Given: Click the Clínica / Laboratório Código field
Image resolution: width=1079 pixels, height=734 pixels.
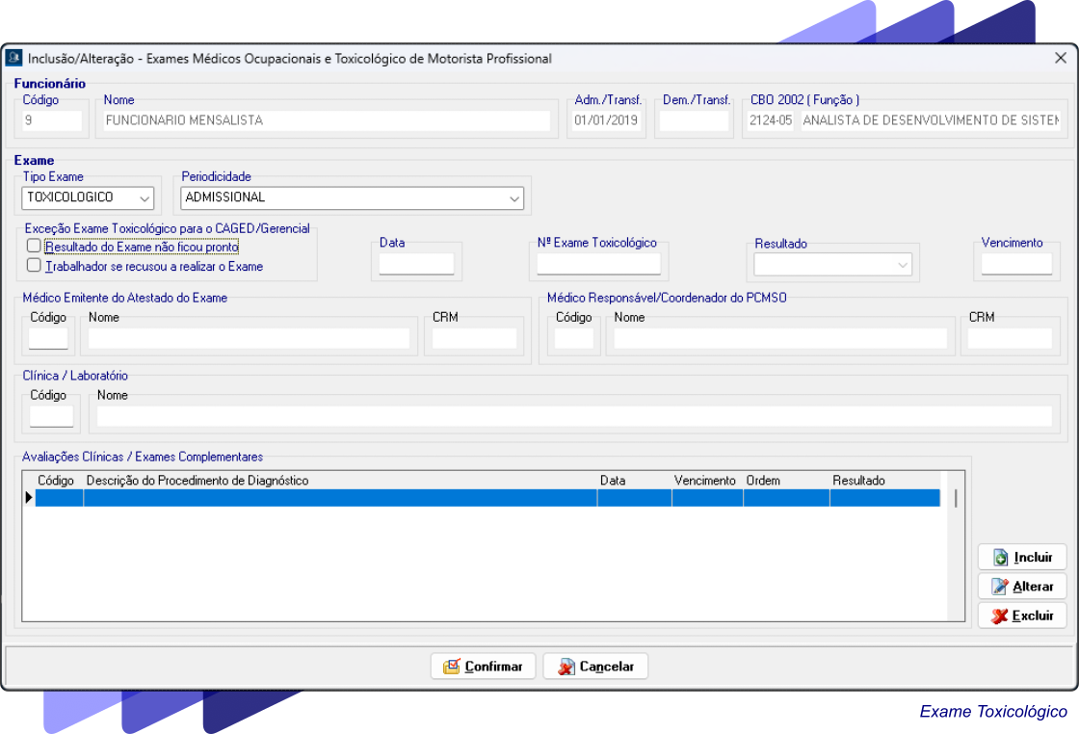Looking at the screenshot, I should tap(51, 416).
